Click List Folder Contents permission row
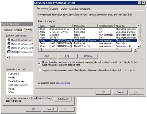 (18, 85)
